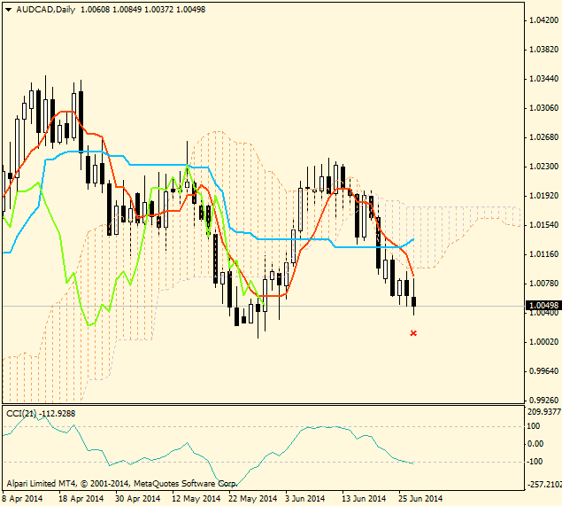562x506 pixels.
Task: Open the chart menu triangle beside AUDCAD
Action: tap(8, 10)
